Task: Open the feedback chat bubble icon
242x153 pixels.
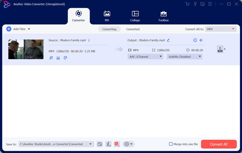Action: (202, 4)
